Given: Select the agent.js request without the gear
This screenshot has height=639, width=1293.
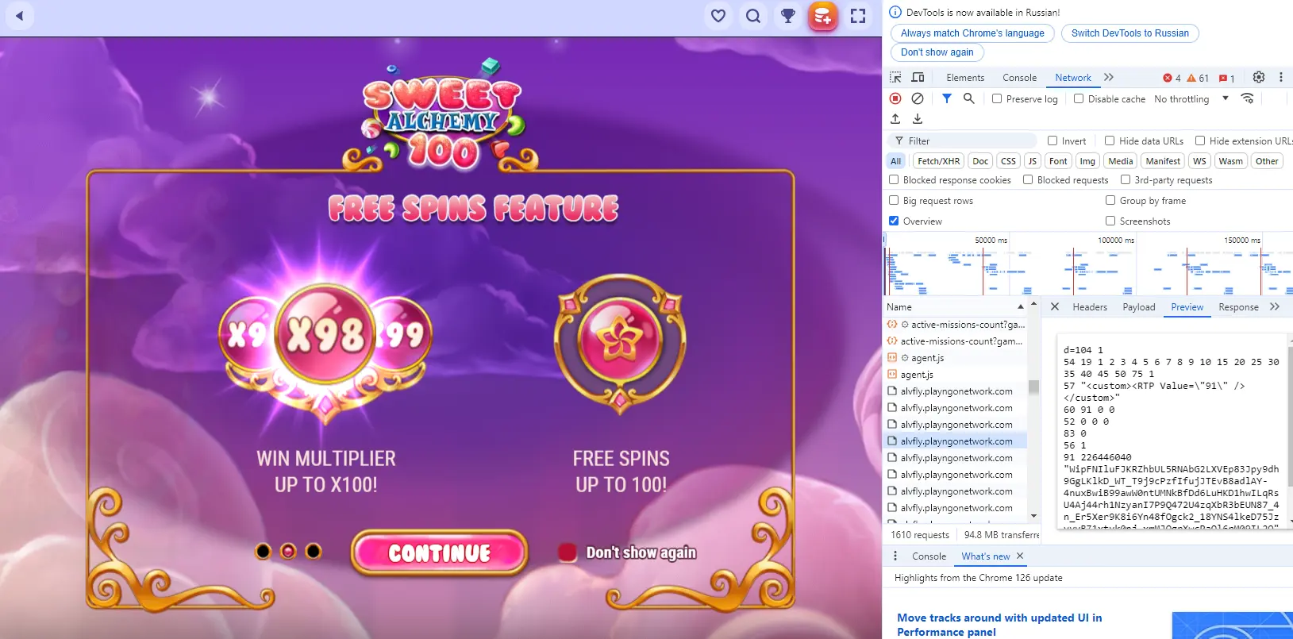Looking at the screenshot, I should [x=917, y=375].
